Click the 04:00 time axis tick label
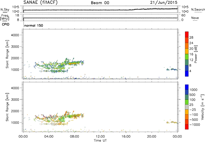 point(49,137)
